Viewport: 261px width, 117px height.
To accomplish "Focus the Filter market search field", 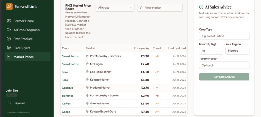I will click(160, 8).
